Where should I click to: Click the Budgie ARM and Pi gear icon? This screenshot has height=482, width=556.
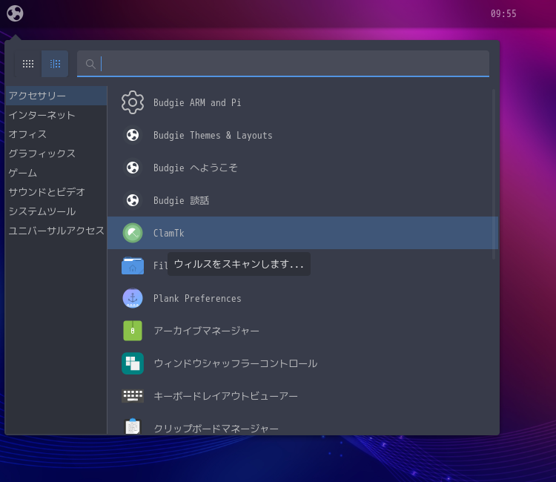[133, 102]
